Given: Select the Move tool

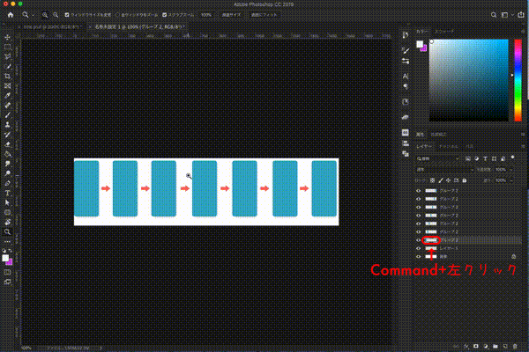Looking at the screenshot, I should [8, 37].
